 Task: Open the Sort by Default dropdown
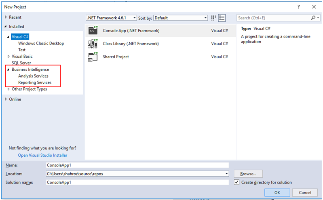pyautogui.click(x=180, y=18)
